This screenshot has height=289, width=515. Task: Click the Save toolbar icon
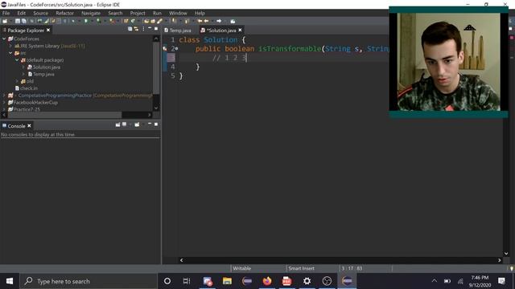click(18, 21)
